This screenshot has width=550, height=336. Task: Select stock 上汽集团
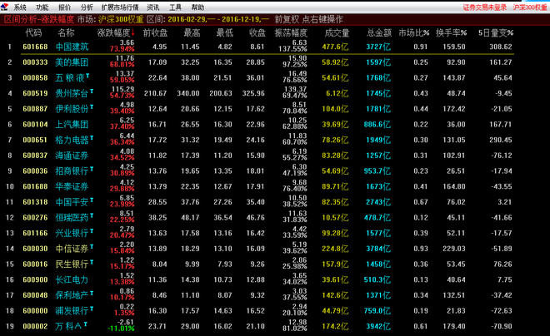72,124
